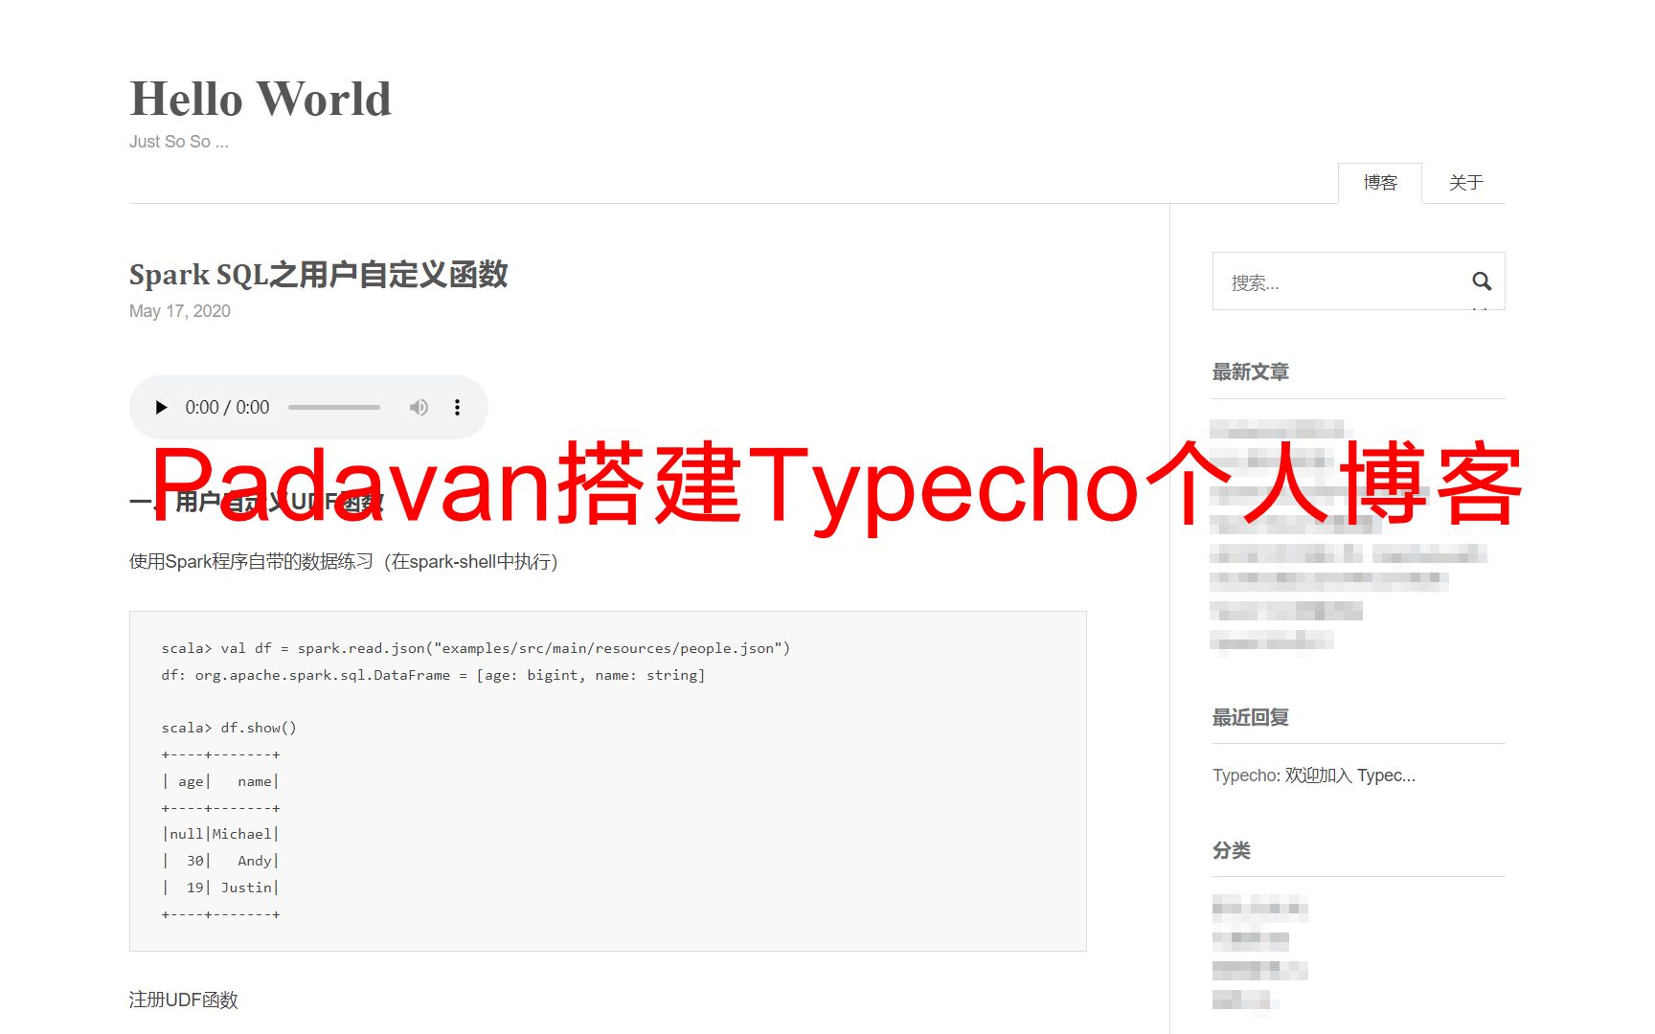
Task: Click the 30| Andy table row
Action: coord(220,861)
